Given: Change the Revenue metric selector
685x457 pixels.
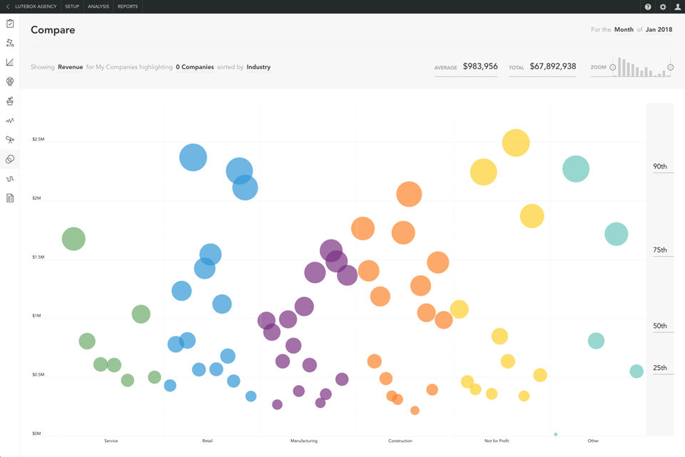Looking at the screenshot, I should [x=71, y=67].
